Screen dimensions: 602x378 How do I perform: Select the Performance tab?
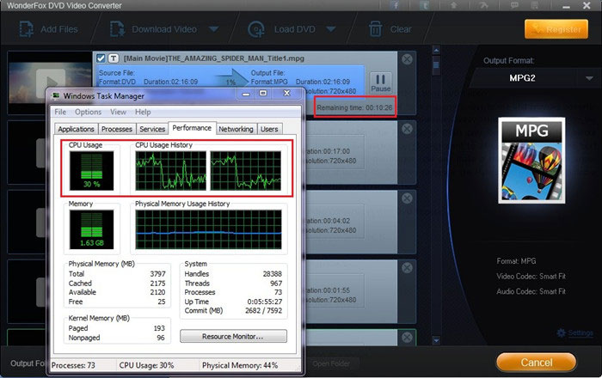point(192,128)
